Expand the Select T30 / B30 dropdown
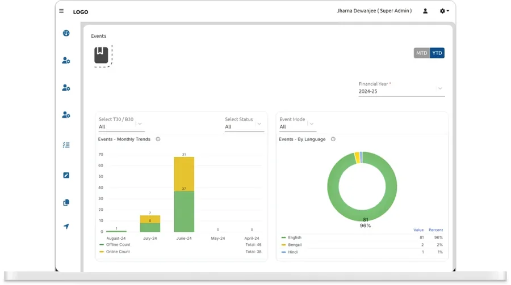Image resolution: width=511 pixels, height=285 pixels. click(122, 124)
